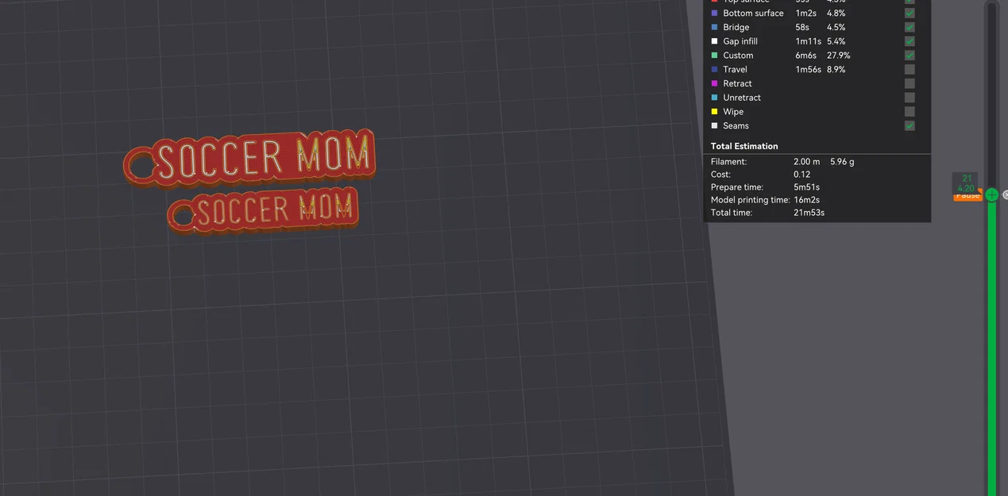Enable Wipe moves display
The width and height of the screenshot is (1008, 496).
pyautogui.click(x=909, y=111)
